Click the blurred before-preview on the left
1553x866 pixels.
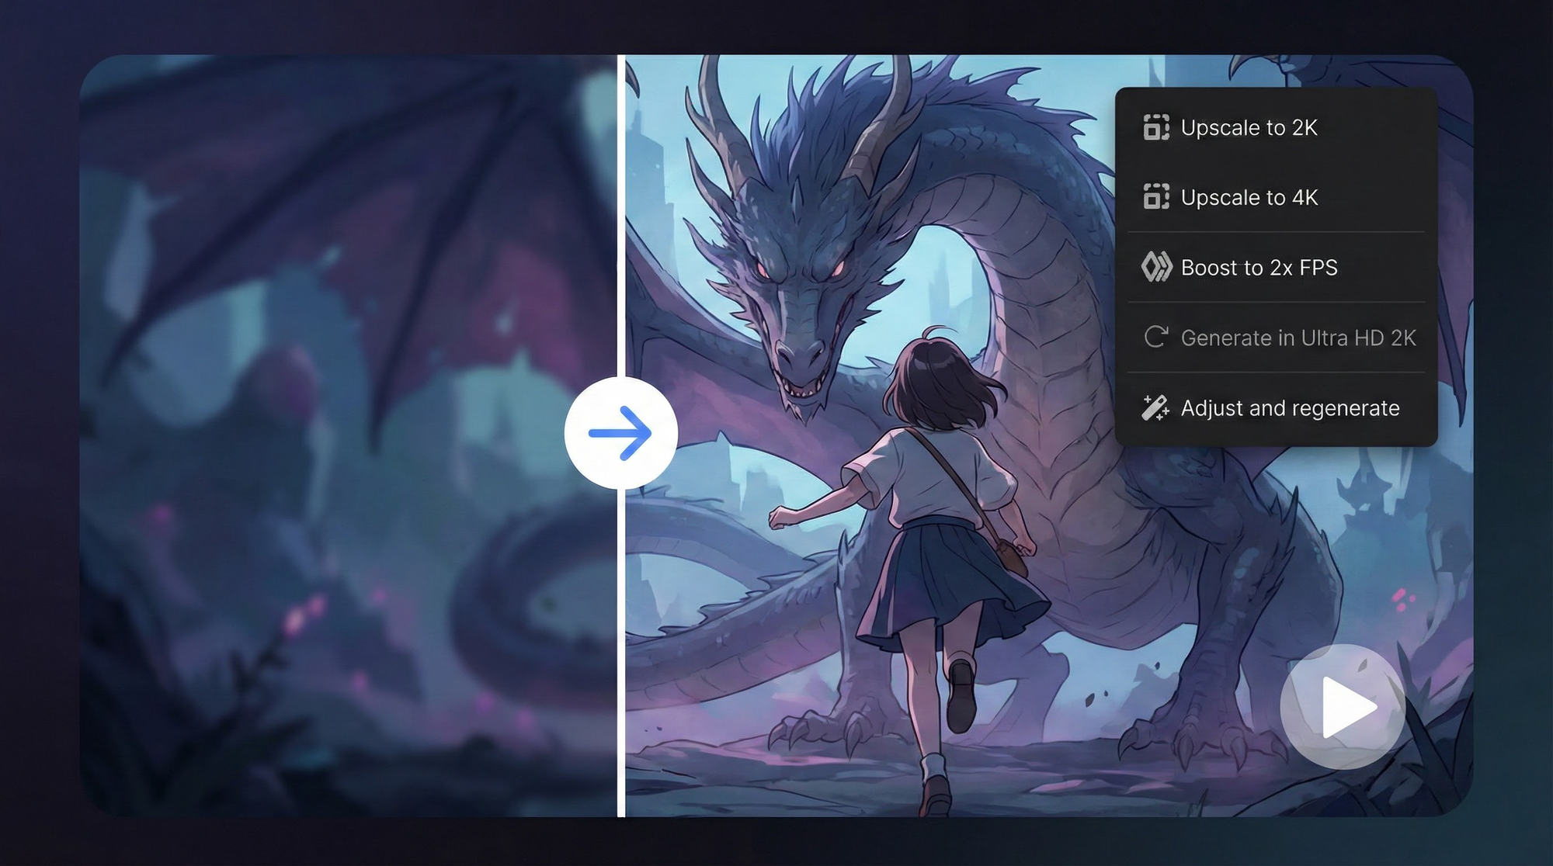pyautogui.click(x=311, y=466)
